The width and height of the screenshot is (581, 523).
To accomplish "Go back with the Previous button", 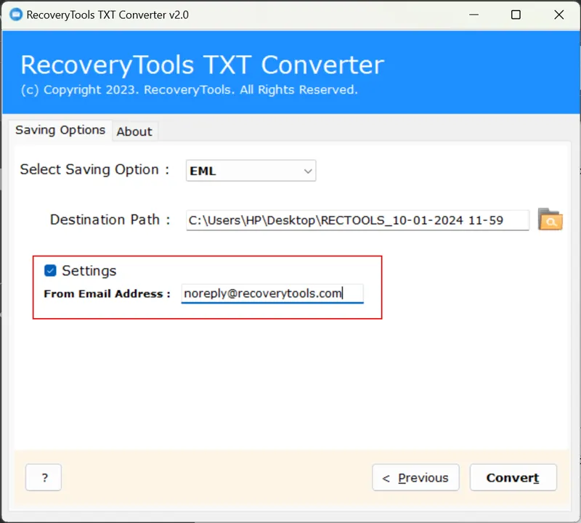I will [x=415, y=478].
